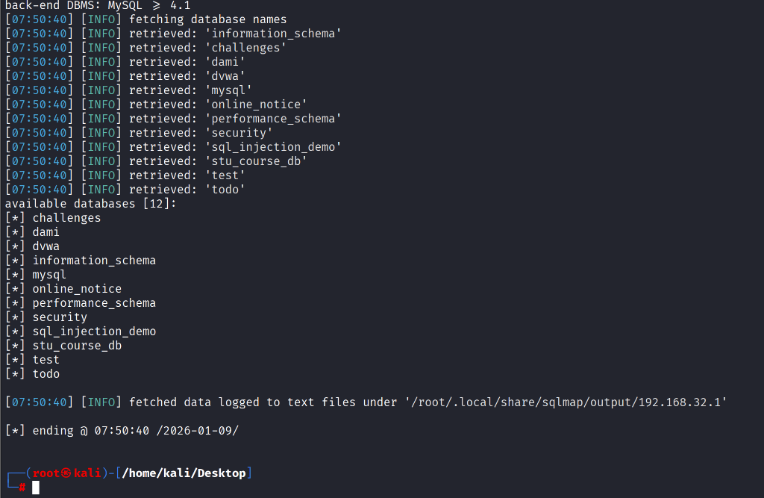Click 'challenges' in the available databases list
The width and height of the screenshot is (764, 498).
pos(66,218)
